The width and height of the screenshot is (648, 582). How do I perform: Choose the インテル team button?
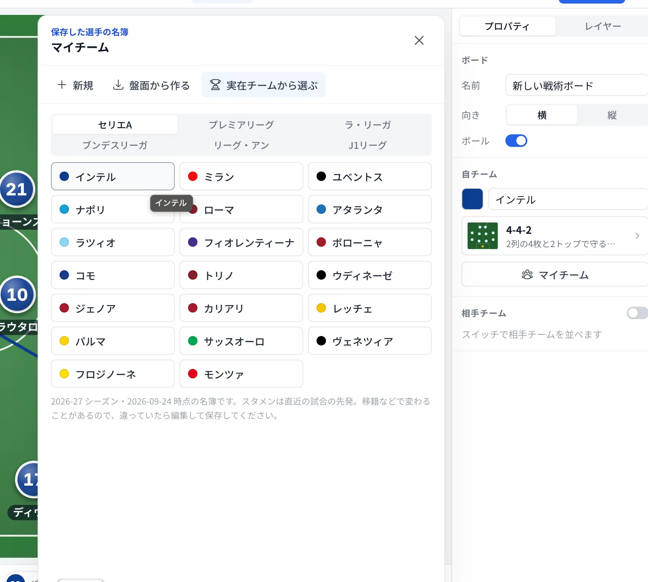(113, 177)
